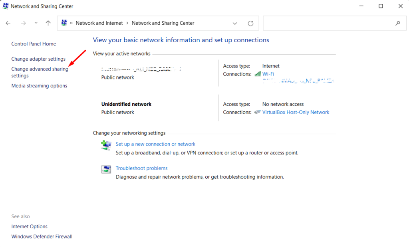
Task: Open Change adapter settings
Action: pyautogui.click(x=38, y=59)
